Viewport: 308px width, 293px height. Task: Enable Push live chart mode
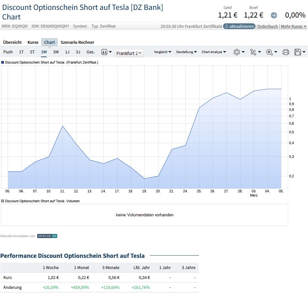pyautogui.click(x=8, y=52)
